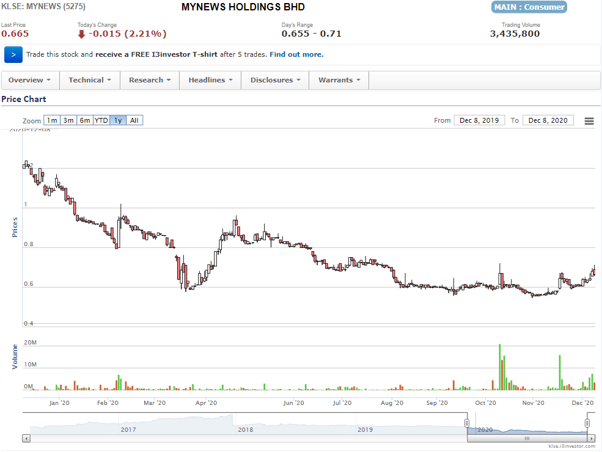
Task: Set zoom range to YTD
Action: point(101,120)
